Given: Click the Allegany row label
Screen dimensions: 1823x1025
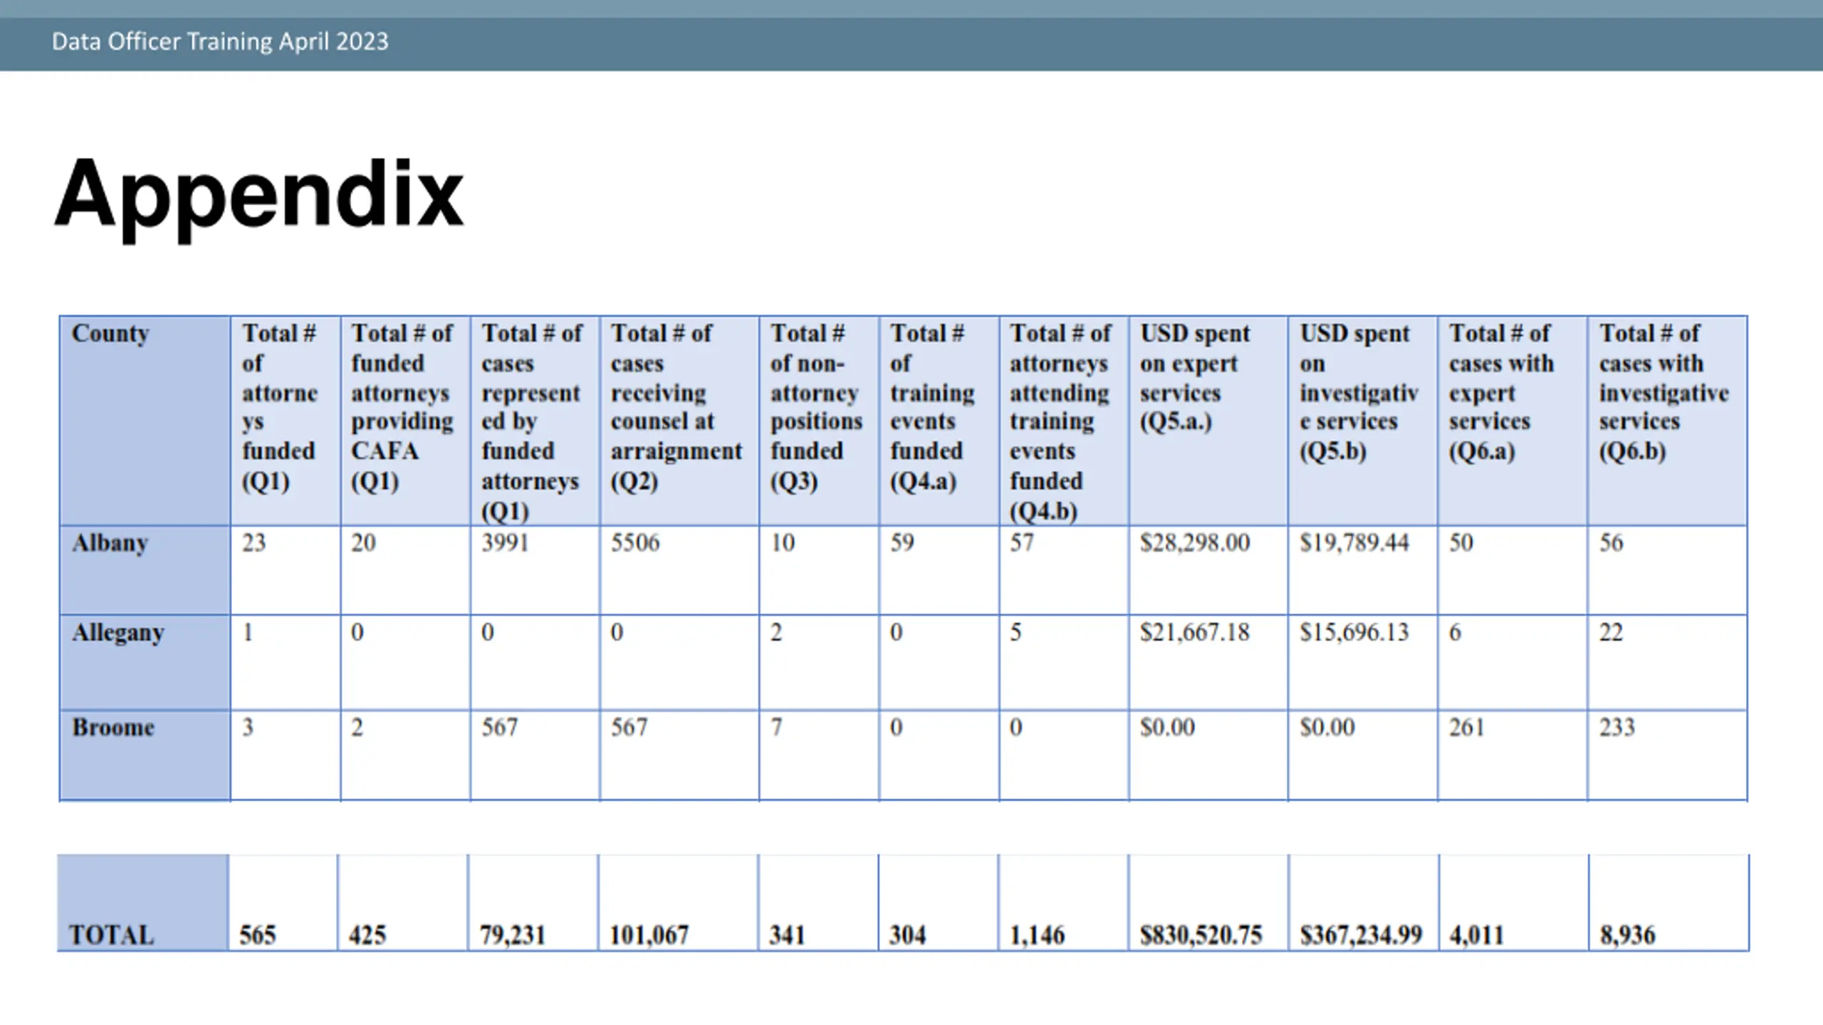Looking at the screenshot, I should tap(117, 632).
